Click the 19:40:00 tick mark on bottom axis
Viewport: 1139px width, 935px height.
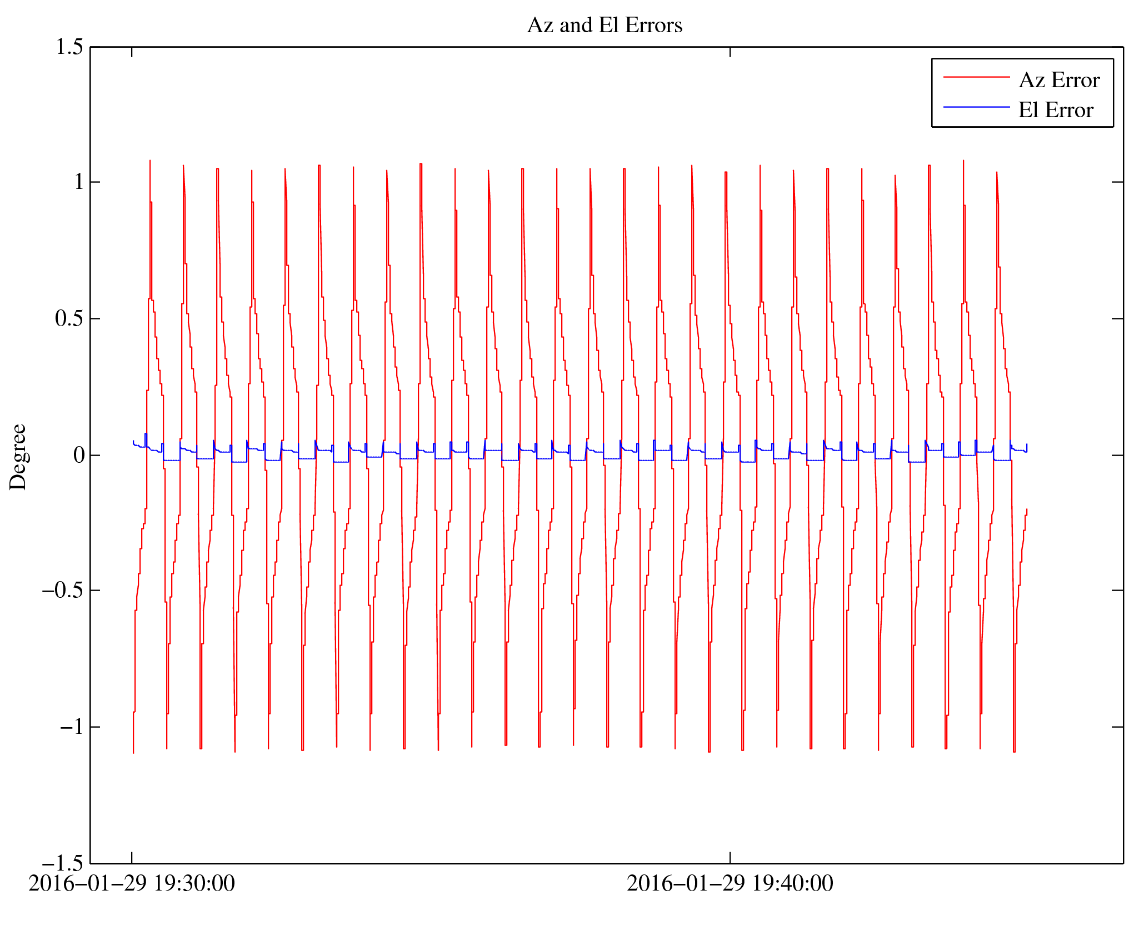pos(730,857)
